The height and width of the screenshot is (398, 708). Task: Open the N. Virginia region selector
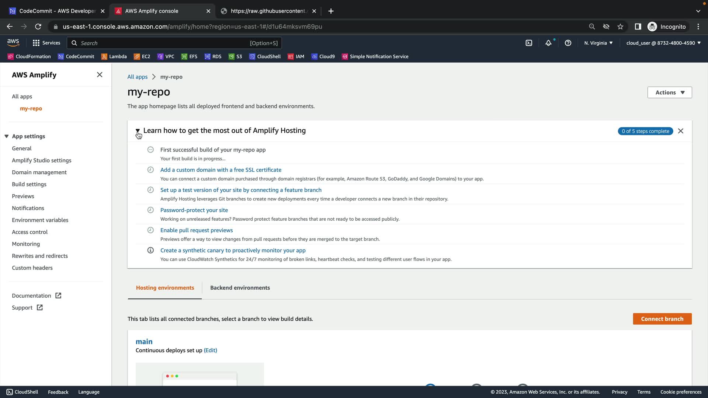coord(598,43)
